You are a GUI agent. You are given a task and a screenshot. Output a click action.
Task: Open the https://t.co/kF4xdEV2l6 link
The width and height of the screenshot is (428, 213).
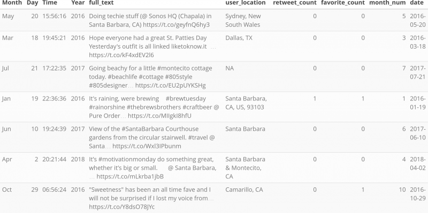121,55
